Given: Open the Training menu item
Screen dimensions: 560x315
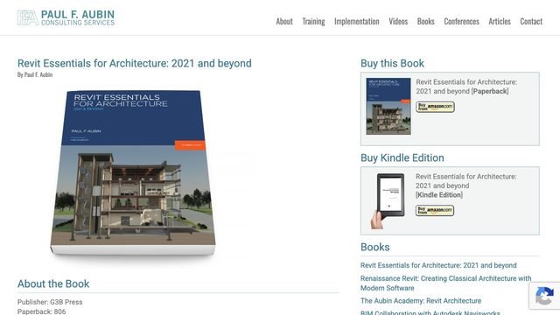Looking at the screenshot, I should pyautogui.click(x=313, y=21).
